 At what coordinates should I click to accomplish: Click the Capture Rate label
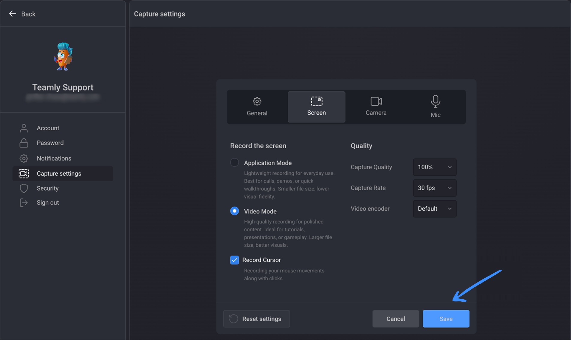(x=368, y=188)
